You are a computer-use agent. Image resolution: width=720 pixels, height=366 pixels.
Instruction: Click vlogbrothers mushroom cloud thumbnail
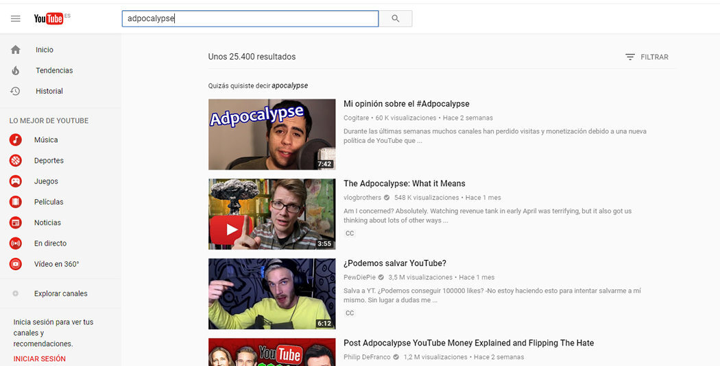272,214
